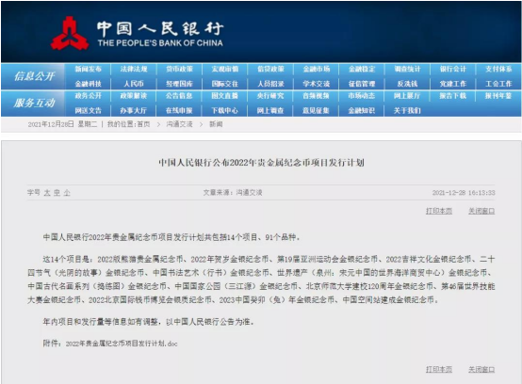
Task: Go to 政策解读 under 服务互动
Action: tap(134, 96)
